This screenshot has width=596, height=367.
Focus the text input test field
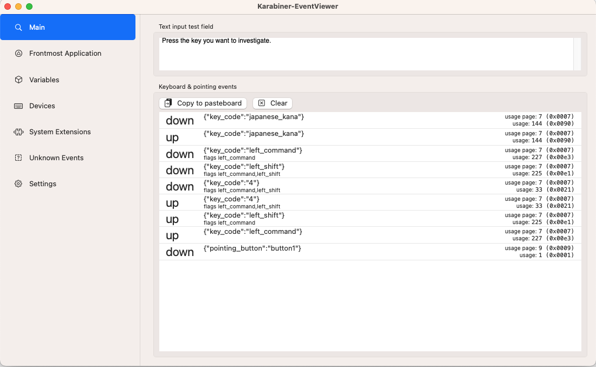tap(366, 54)
